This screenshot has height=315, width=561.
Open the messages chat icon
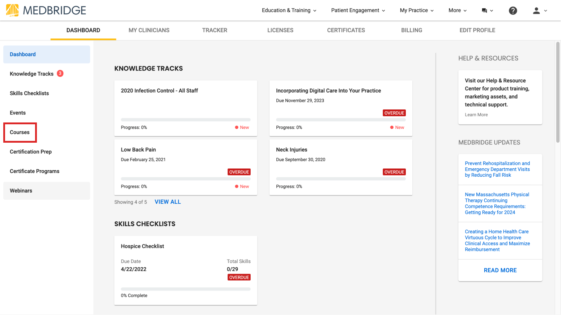coord(484,10)
